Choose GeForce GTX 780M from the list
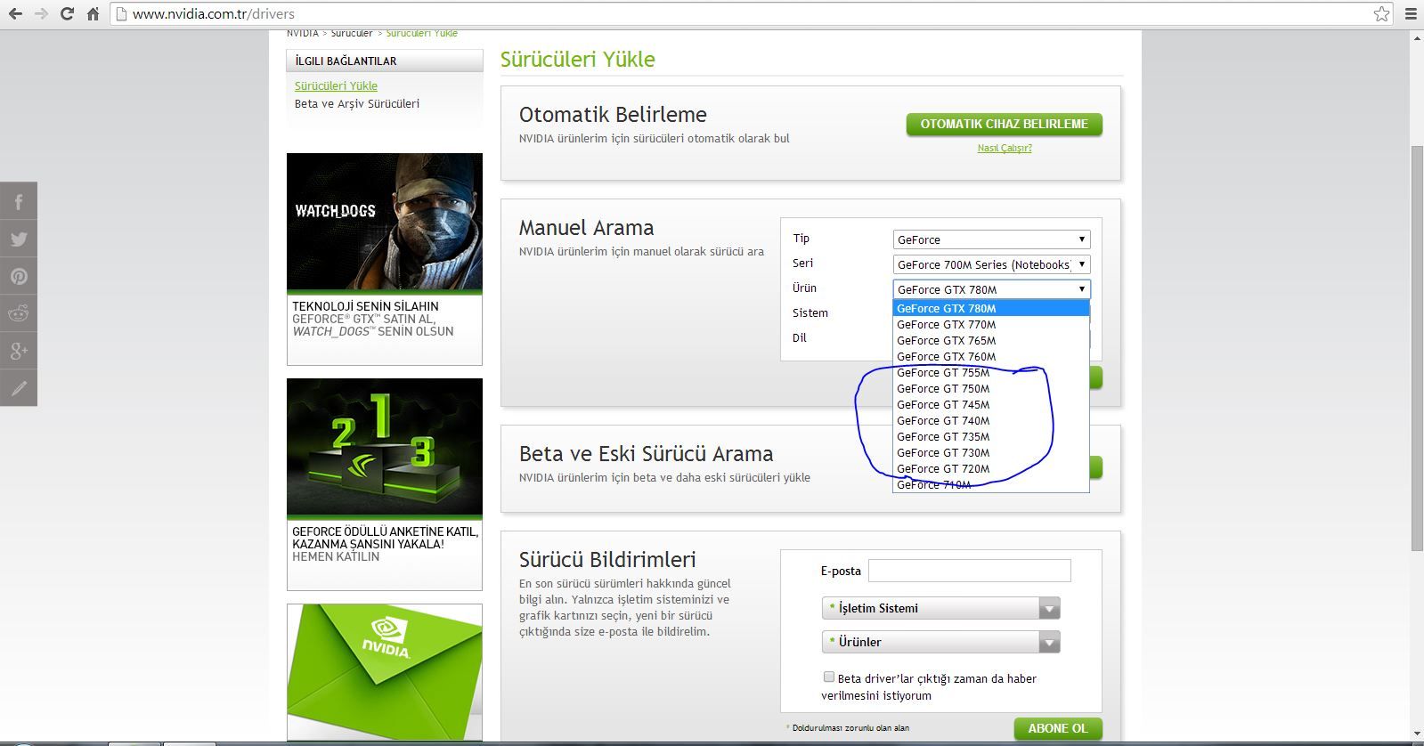This screenshot has width=1424, height=746. [991, 308]
